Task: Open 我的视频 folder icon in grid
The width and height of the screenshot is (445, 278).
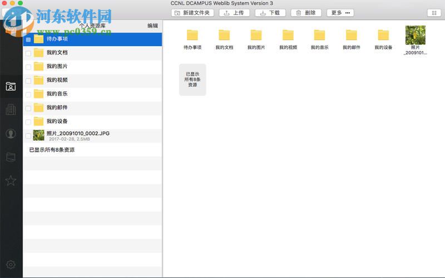Action: 288,35
